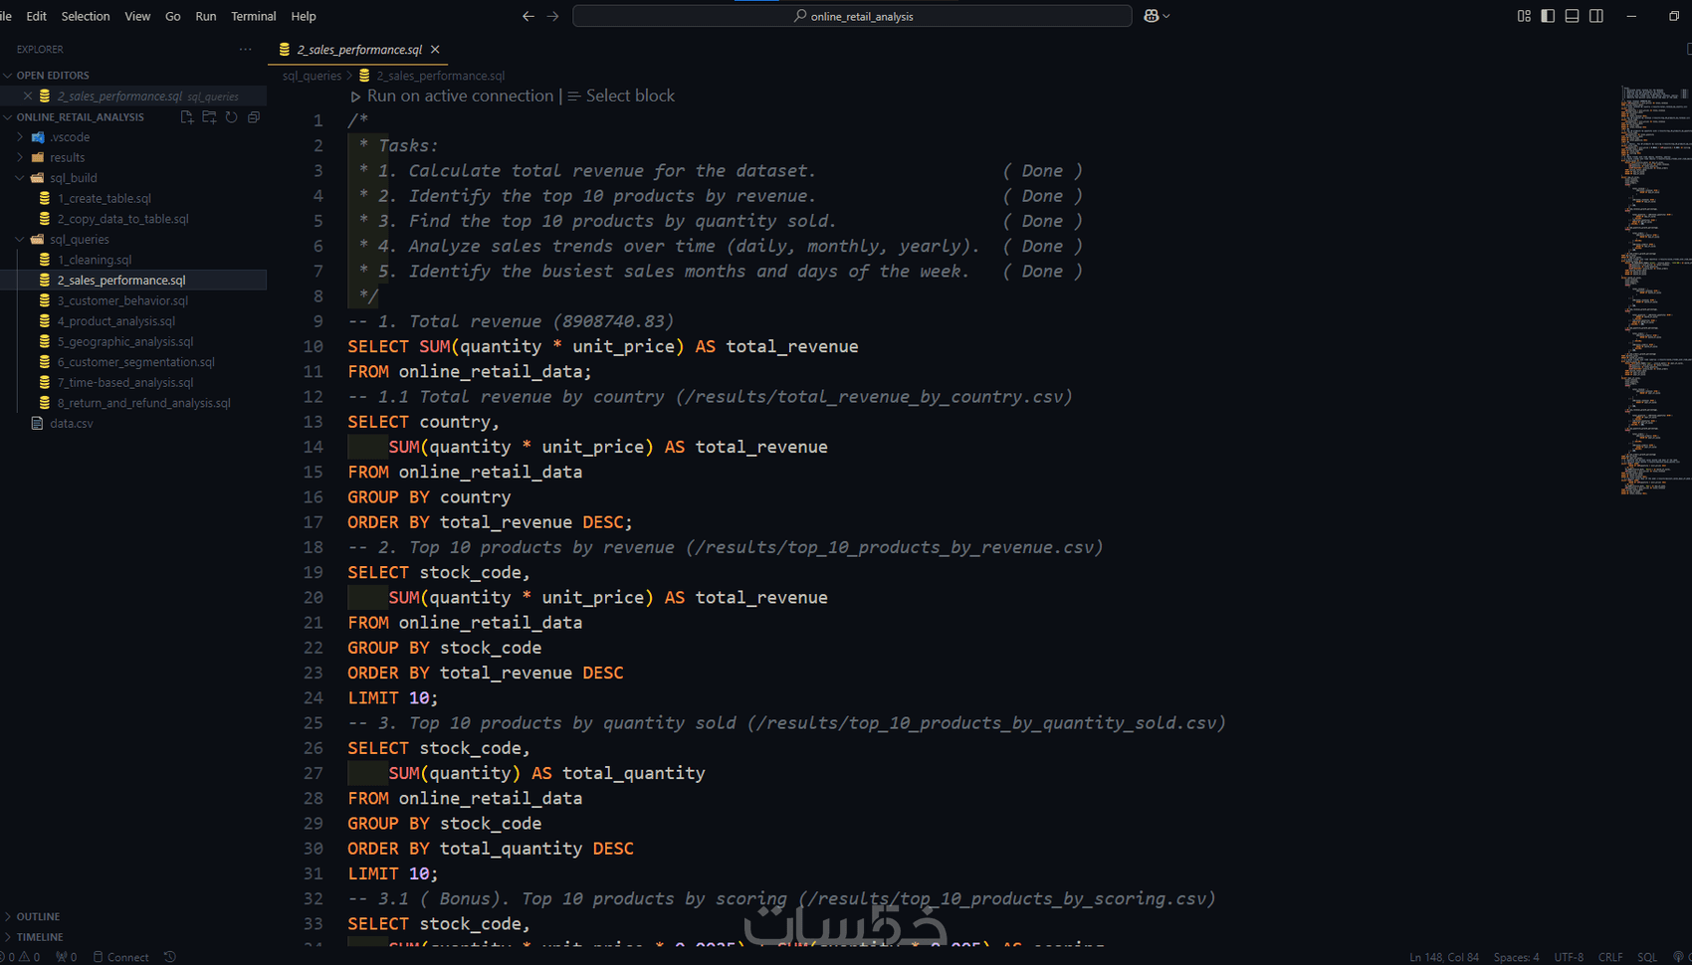Viewport: 1692px width, 965px height.
Task: Close the 2_sales_performance.sql editor tab
Action: pyautogui.click(x=435, y=50)
